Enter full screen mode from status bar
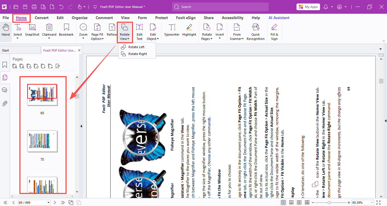Image resolution: width=387 pixels, height=206 pixels. (x=378, y=203)
